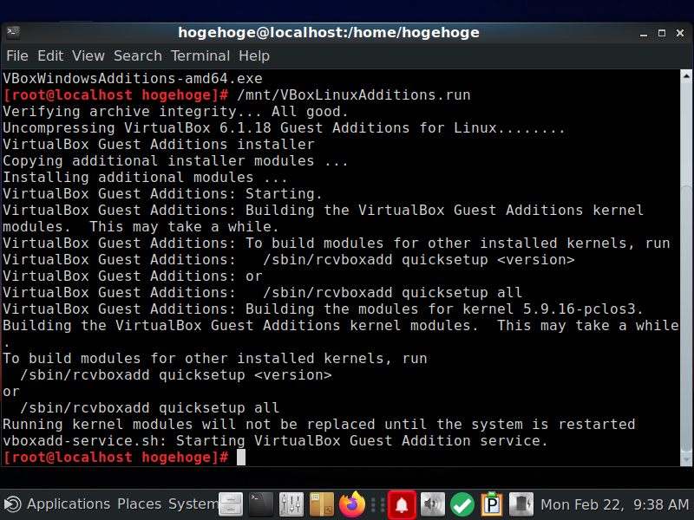Open the Search menu

(138, 55)
